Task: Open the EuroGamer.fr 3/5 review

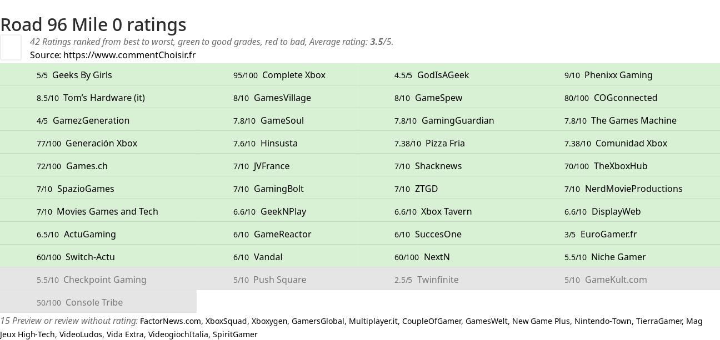Action: coord(609,234)
